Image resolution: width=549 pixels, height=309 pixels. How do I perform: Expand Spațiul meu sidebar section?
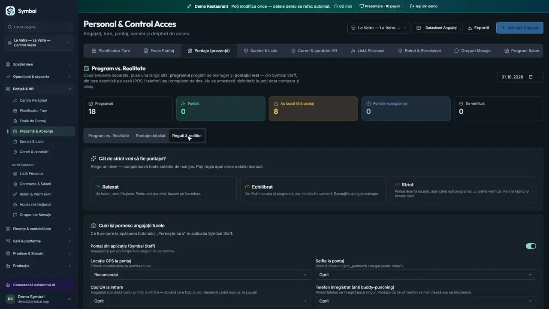coord(39,64)
